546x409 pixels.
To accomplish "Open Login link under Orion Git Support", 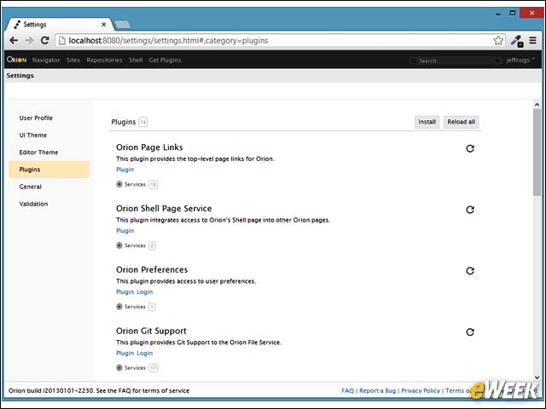I will tap(144, 353).
